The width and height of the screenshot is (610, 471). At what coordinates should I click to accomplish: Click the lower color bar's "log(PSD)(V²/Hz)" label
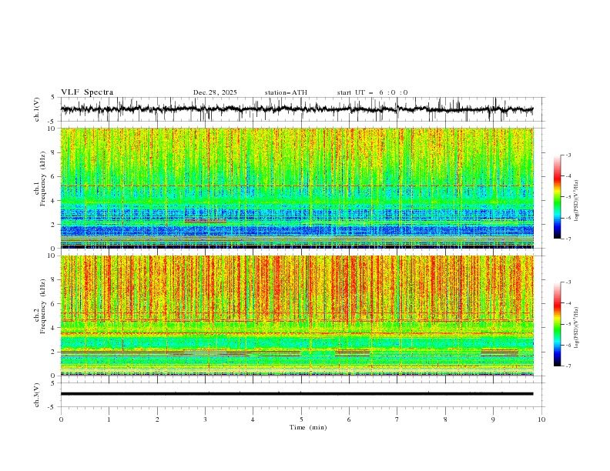pos(577,328)
